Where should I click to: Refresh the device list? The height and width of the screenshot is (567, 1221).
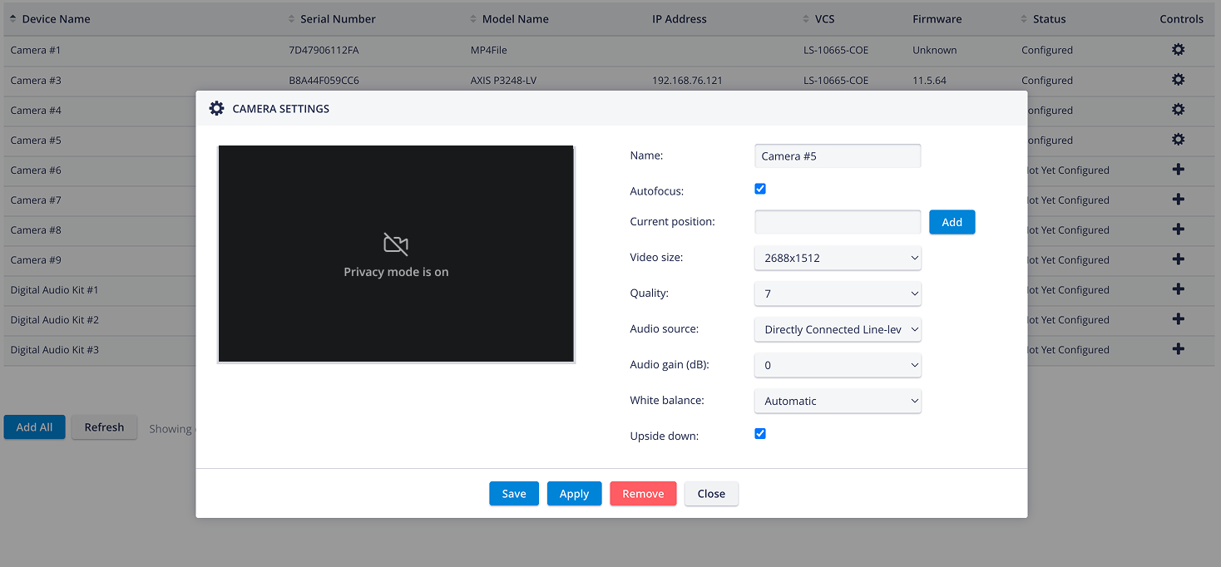click(x=104, y=427)
